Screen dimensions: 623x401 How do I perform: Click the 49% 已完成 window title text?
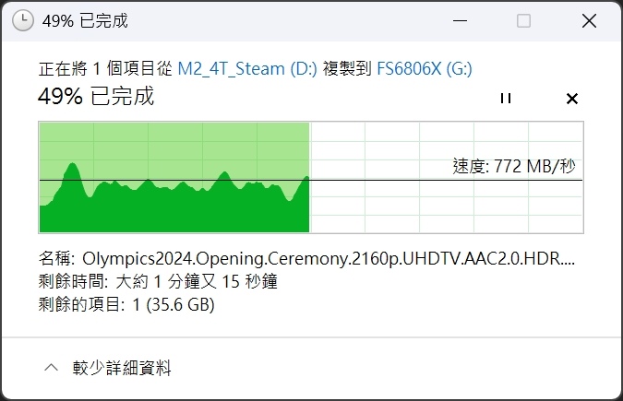click(85, 20)
